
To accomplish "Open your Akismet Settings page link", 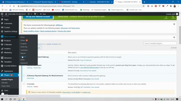I will pyautogui.click(x=89, y=67).
